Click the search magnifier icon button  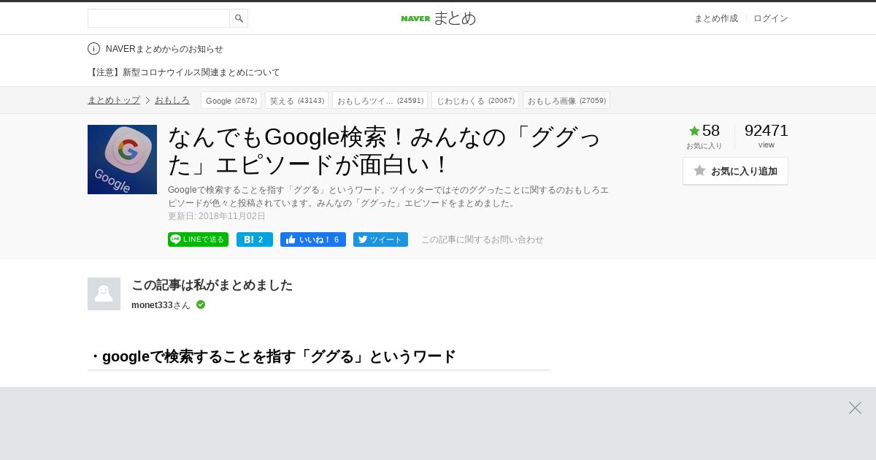coord(239,18)
